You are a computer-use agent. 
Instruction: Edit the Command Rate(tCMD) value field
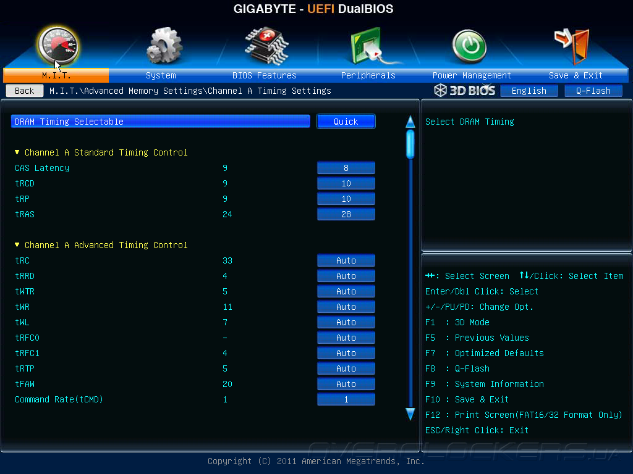pyautogui.click(x=346, y=399)
